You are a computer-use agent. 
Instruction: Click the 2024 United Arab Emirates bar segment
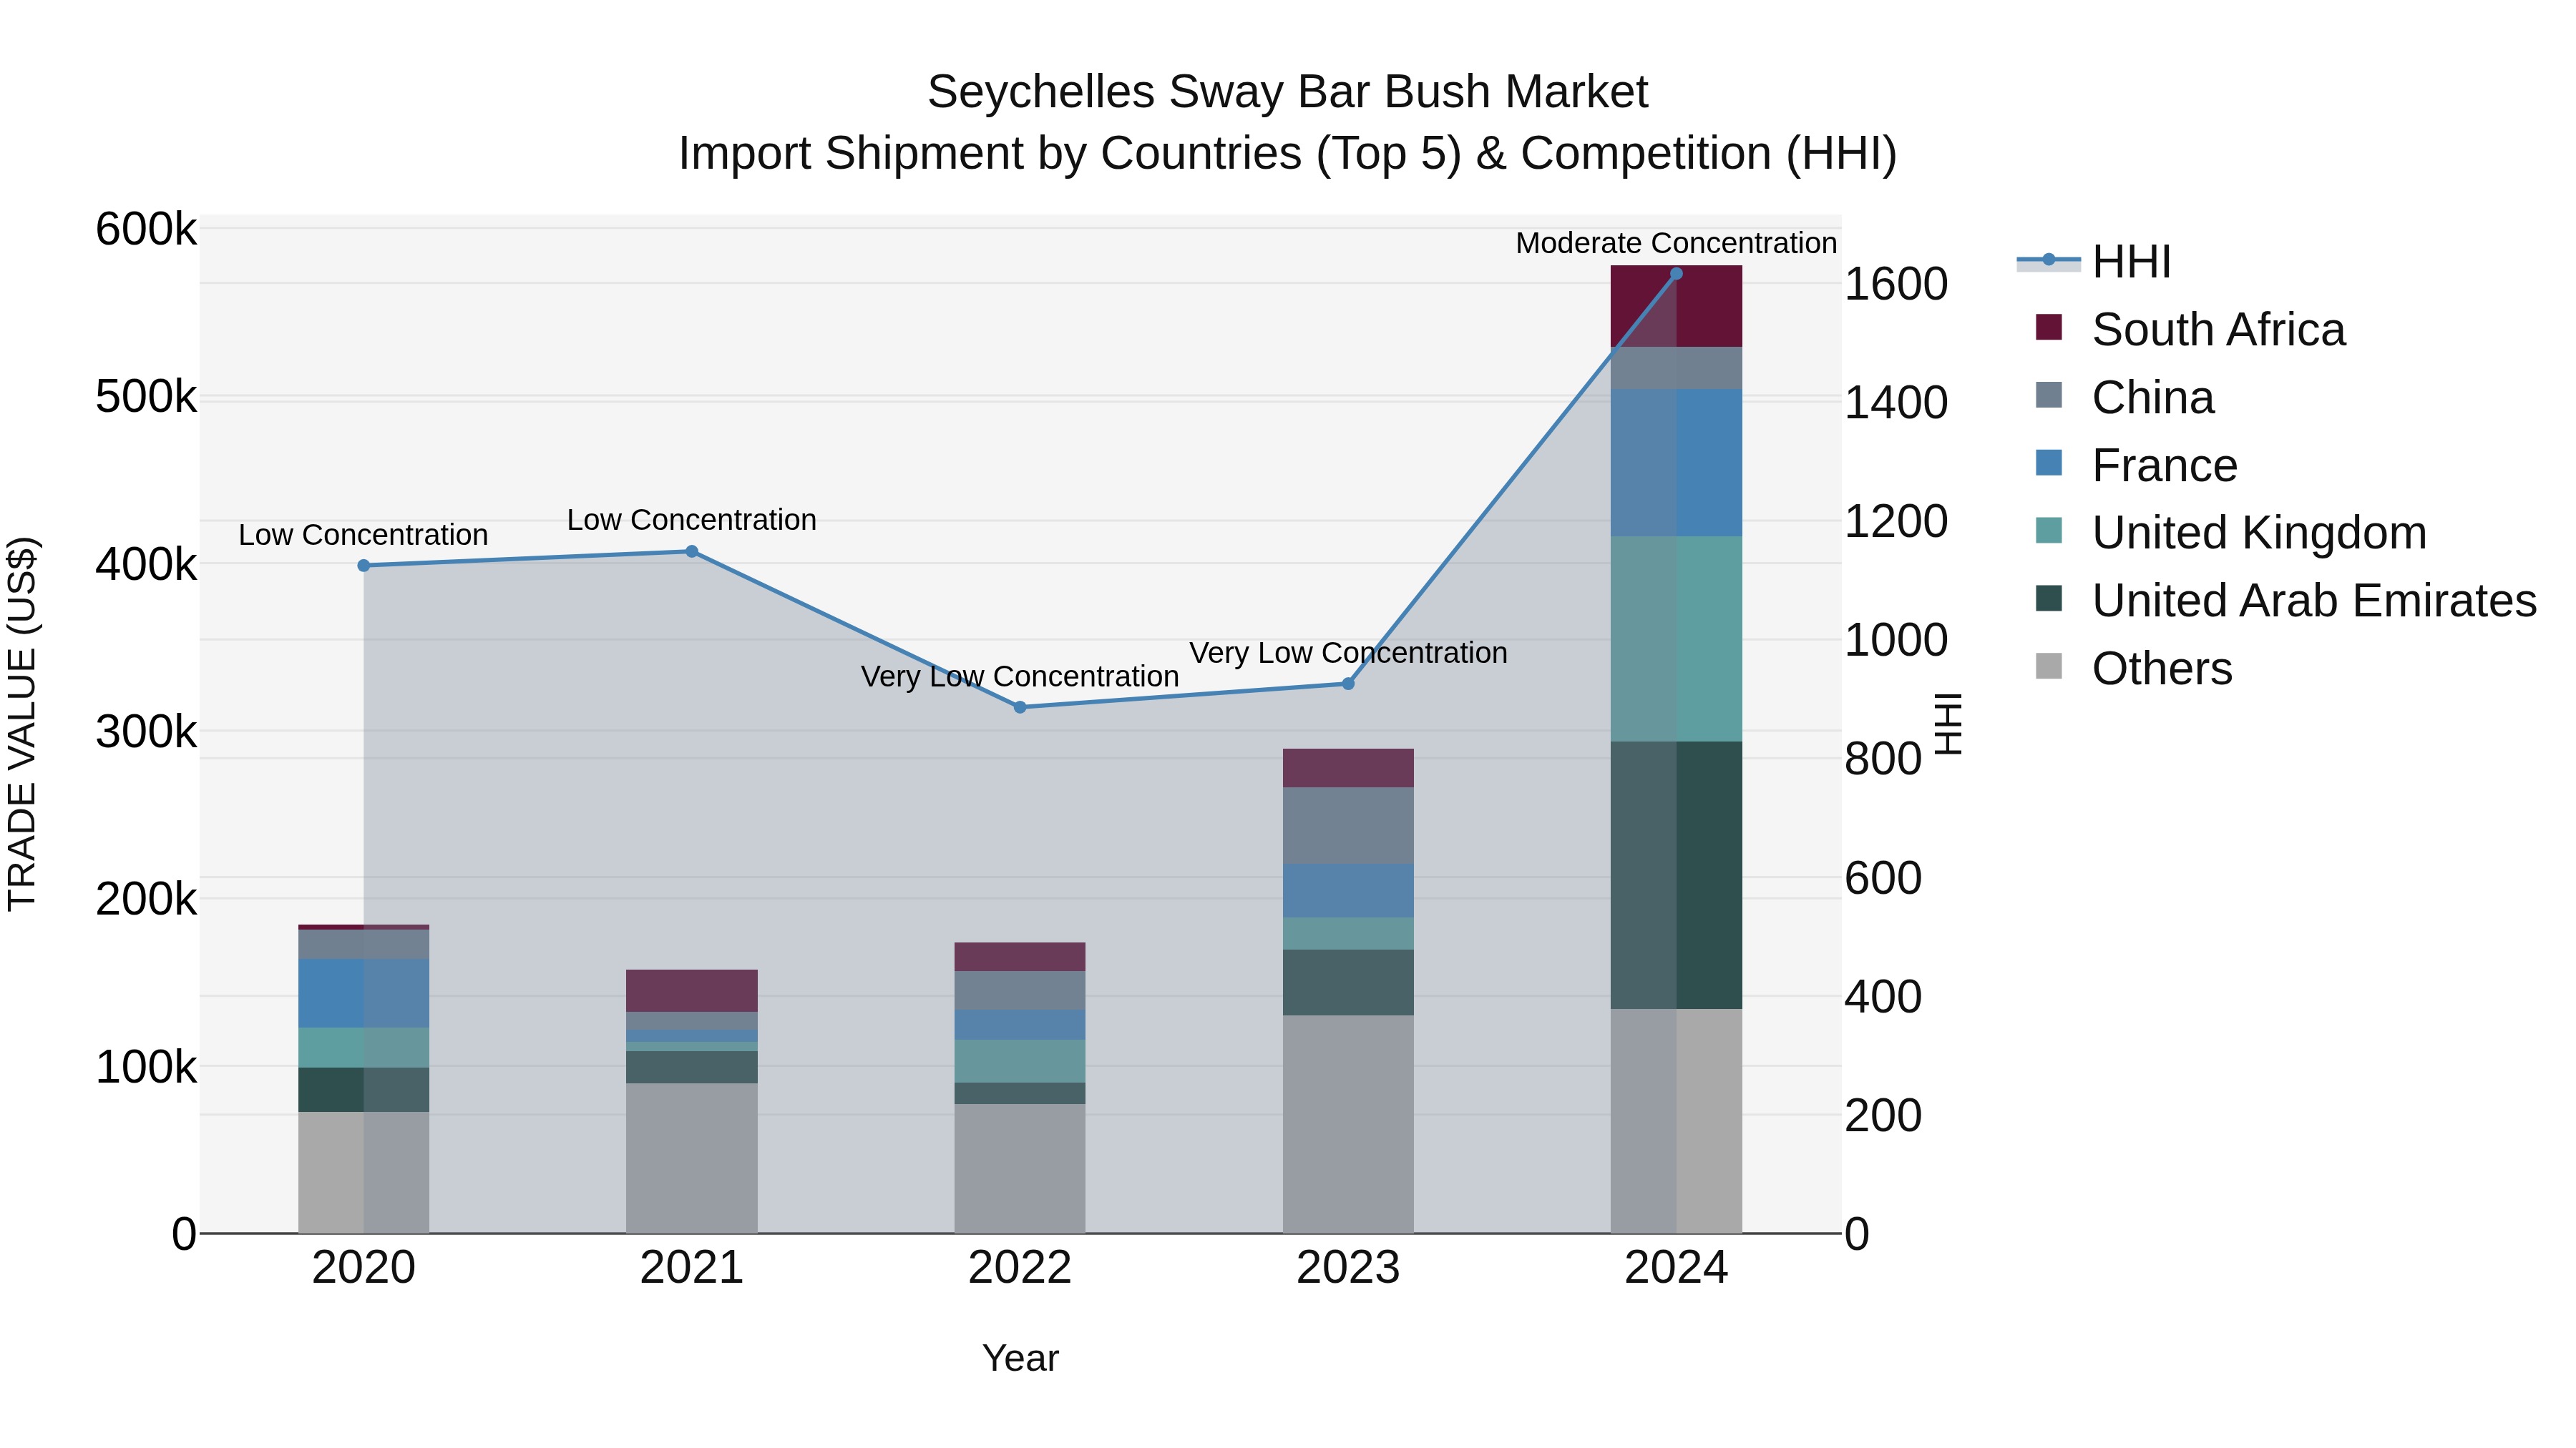coord(1676,875)
